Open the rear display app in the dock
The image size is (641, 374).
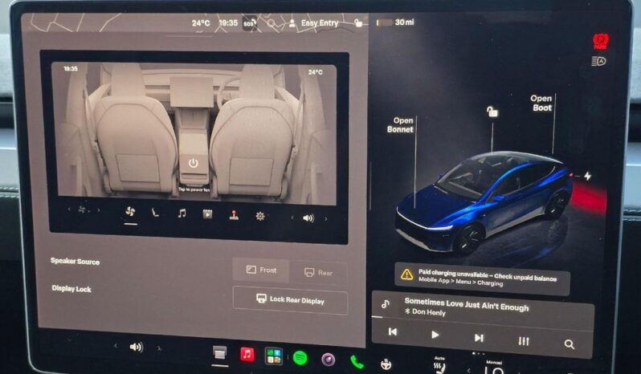pos(219,353)
